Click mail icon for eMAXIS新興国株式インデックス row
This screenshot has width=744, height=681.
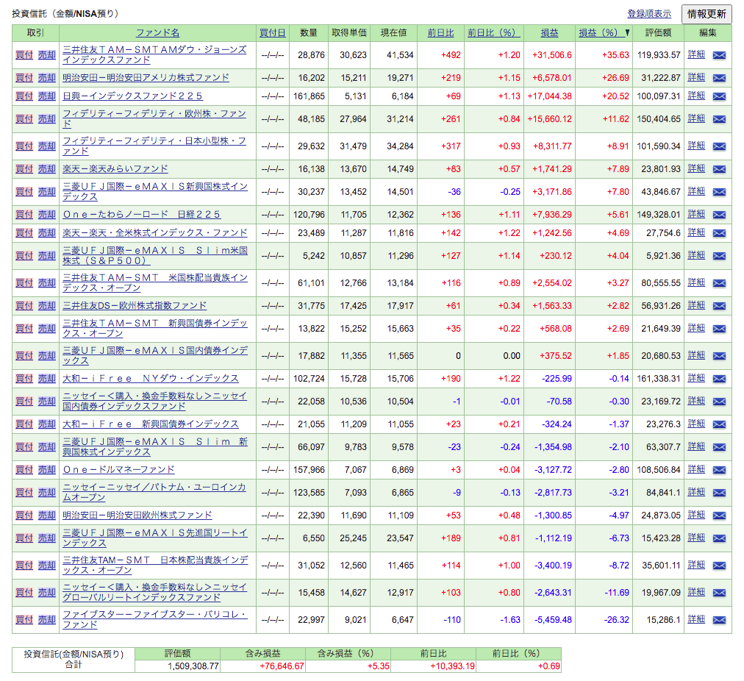(719, 192)
